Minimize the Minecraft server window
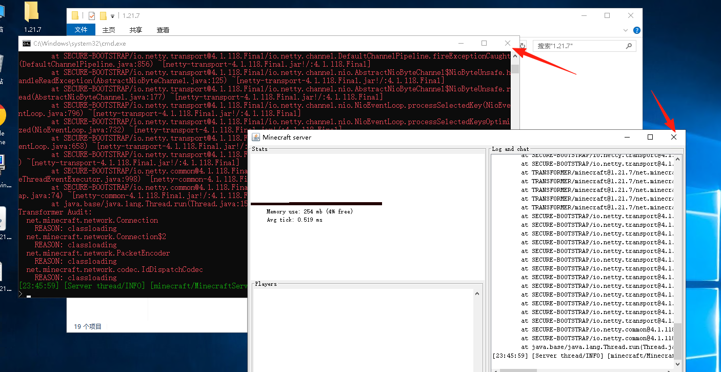The width and height of the screenshot is (721, 372). pos(627,137)
